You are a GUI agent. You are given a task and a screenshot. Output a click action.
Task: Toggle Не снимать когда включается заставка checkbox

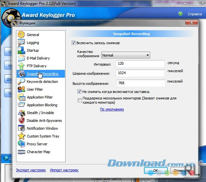(x=79, y=91)
